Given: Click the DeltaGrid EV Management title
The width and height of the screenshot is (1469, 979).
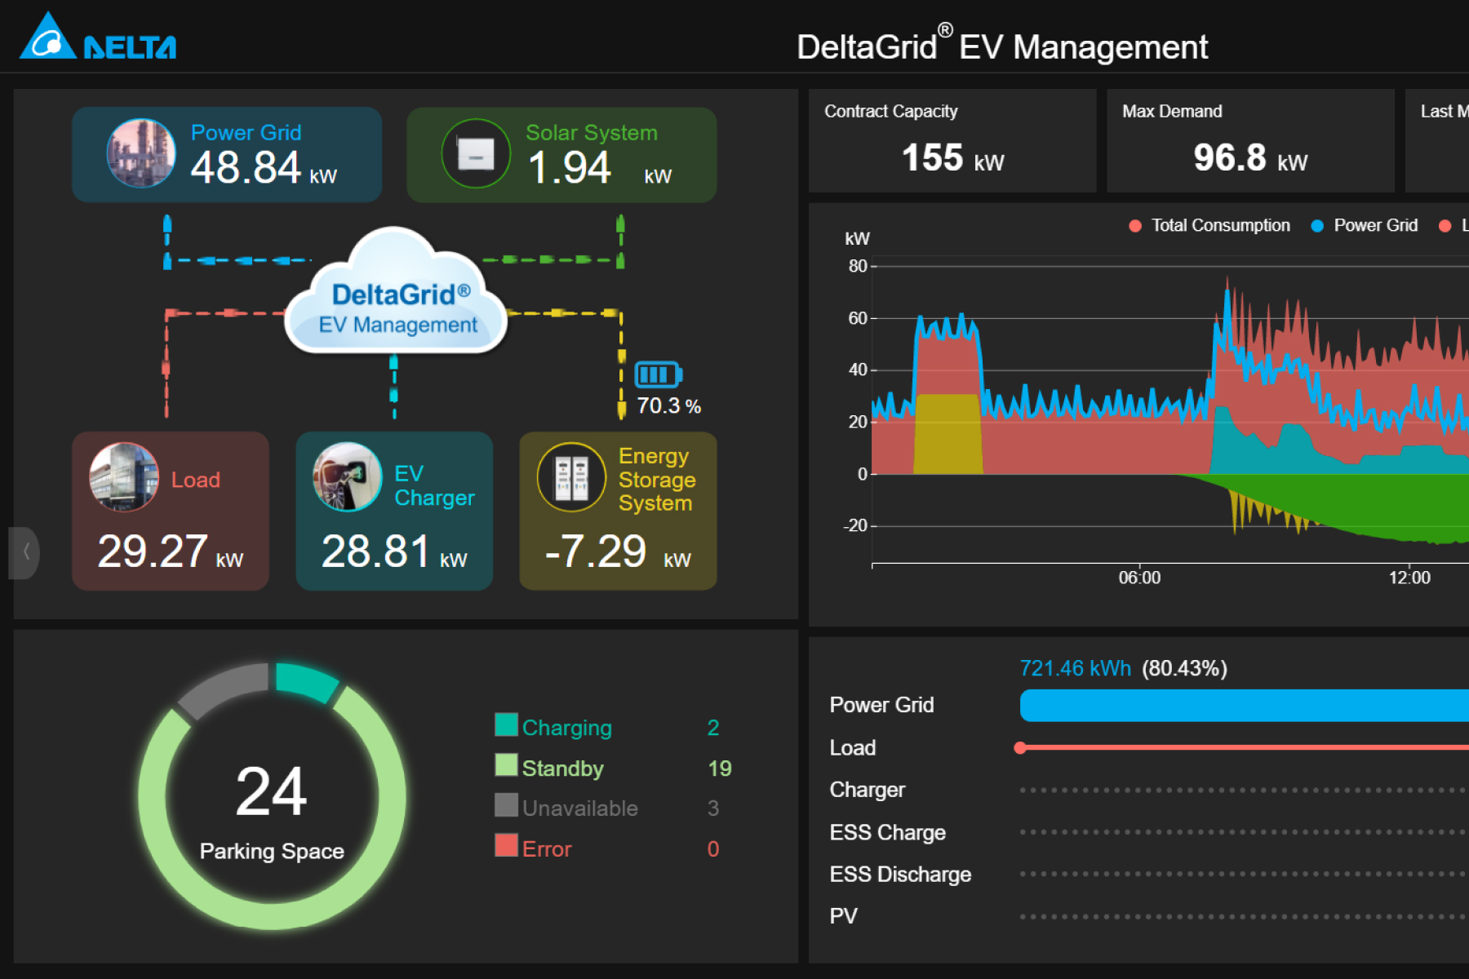Looking at the screenshot, I should pyautogui.click(x=1002, y=46).
